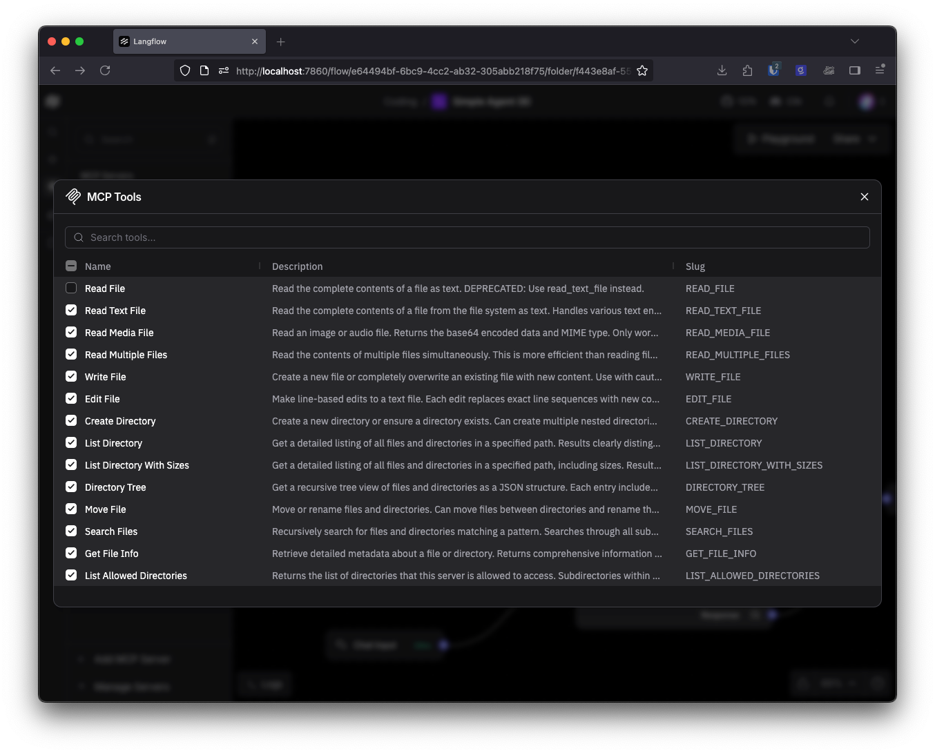Toggle the browser sidebar icon
The height and width of the screenshot is (753, 935).
854,70
